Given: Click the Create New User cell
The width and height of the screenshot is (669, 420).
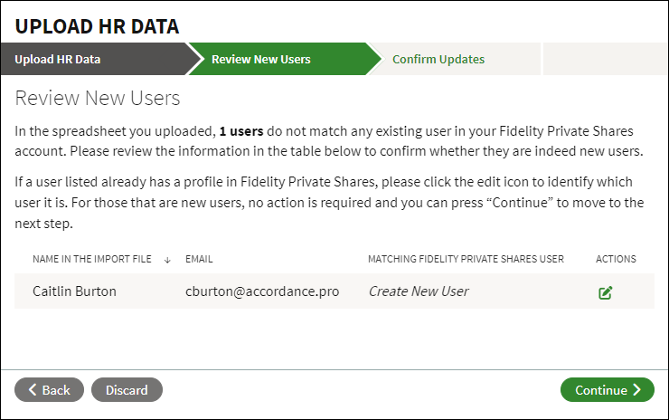Looking at the screenshot, I should point(419,291).
